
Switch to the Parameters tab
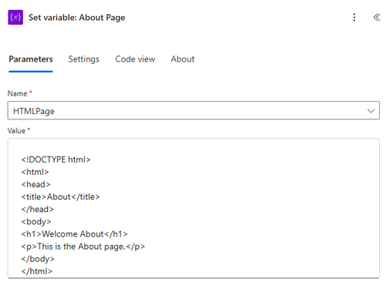tap(31, 59)
